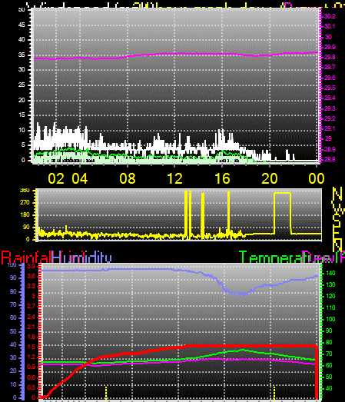The width and height of the screenshot is (345, 402).
Task: Click the red Rainfall legend label
Action: (26, 257)
